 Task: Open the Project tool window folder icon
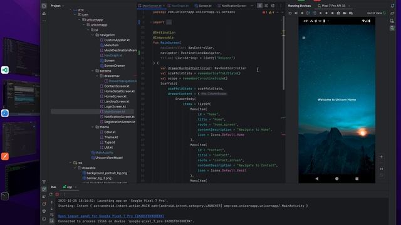pos(44,6)
